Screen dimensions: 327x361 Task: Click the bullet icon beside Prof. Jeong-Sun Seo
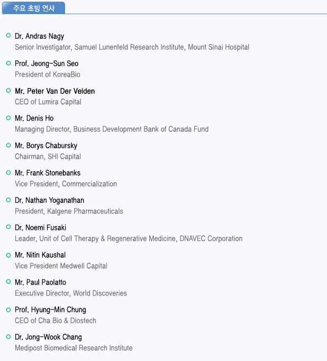[9, 63]
